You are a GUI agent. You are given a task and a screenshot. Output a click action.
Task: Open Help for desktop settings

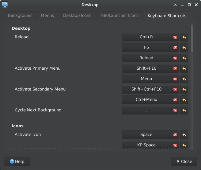(x=17, y=161)
